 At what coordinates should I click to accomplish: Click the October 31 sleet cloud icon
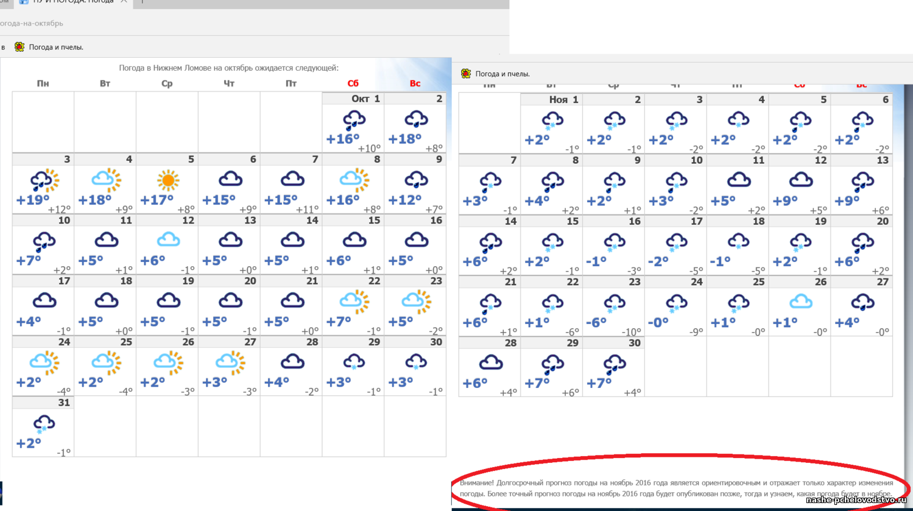click(44, 425)
